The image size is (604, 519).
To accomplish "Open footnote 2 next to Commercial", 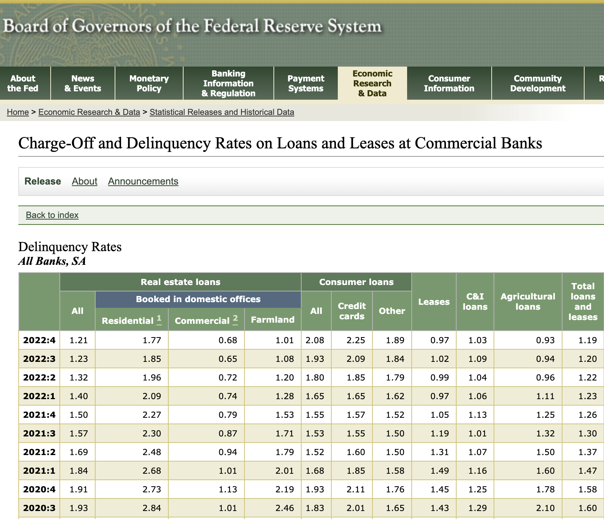I will (235, 319).
